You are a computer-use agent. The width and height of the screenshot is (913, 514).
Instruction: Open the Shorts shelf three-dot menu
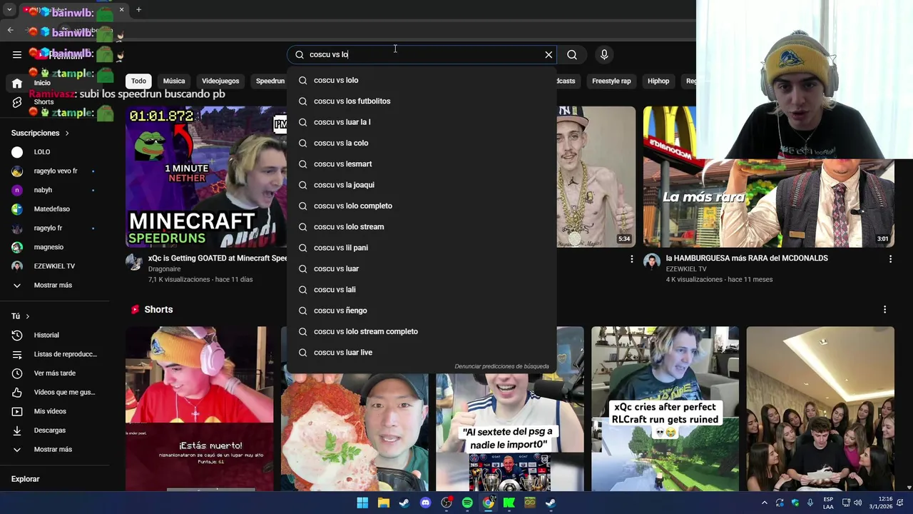[884, 310]
